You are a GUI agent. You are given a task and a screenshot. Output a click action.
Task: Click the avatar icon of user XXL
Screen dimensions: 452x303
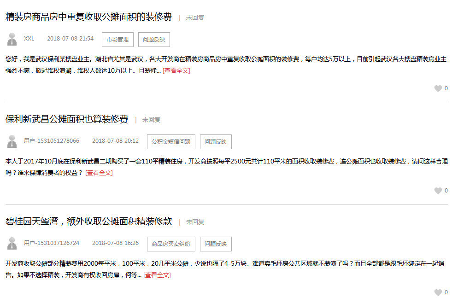point(12,39)
